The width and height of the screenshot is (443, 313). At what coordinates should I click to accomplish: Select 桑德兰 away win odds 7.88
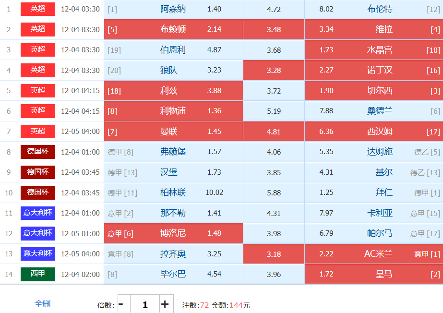[x=326, y=111]
